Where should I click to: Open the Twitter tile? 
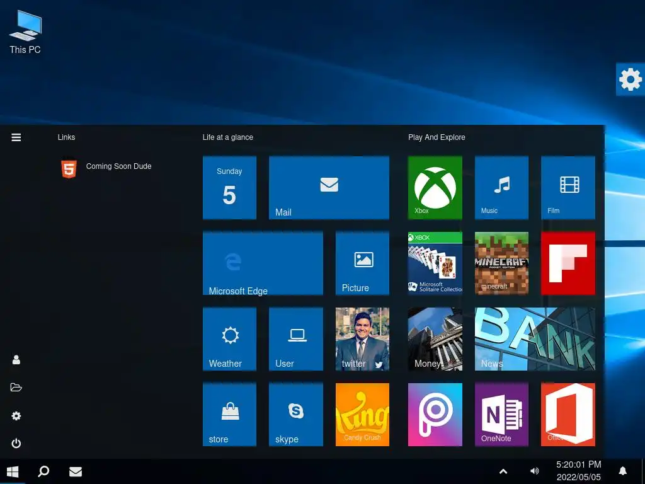tap(362, 339)
